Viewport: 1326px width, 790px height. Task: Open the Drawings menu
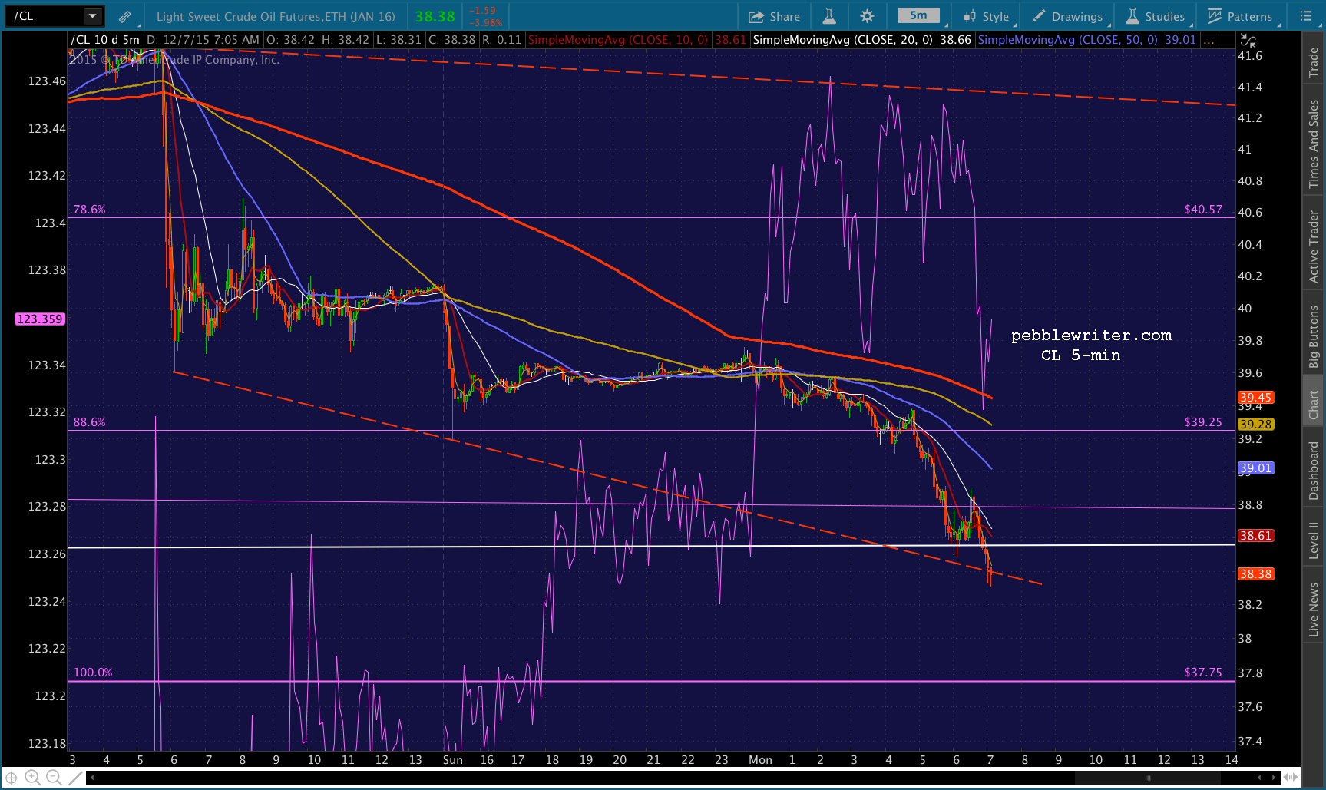(1068, 16)
